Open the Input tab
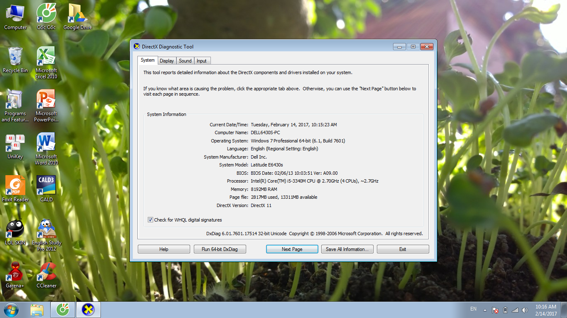 tap(202, 61)
